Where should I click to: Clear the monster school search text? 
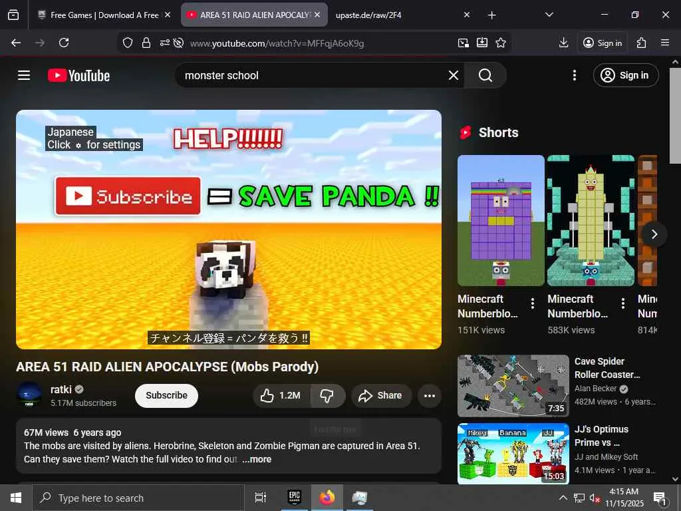point(454,75)
